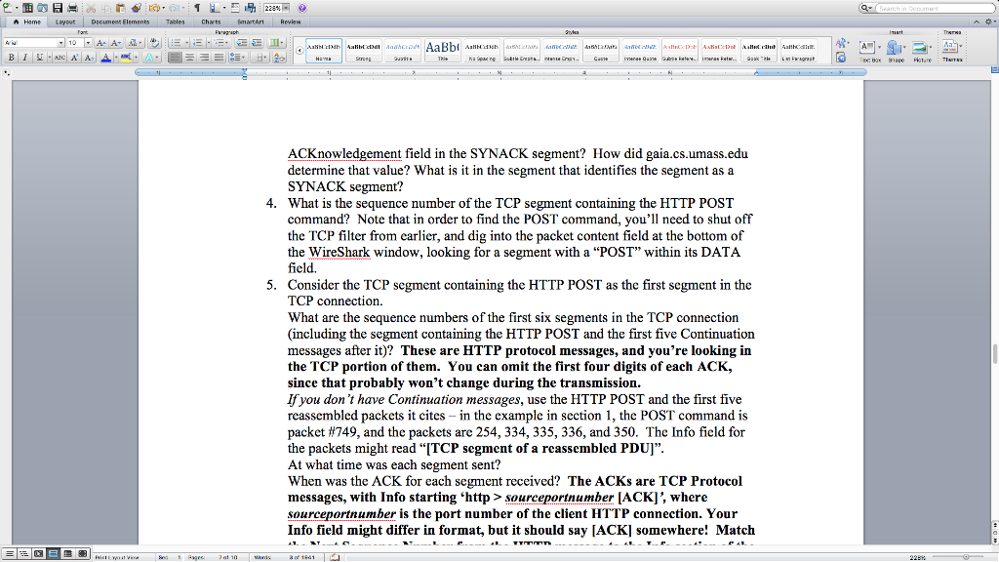The height and width of the screenshot is (562, 999).
Task: Open the document with the Open icon
Action: point(42,7)
